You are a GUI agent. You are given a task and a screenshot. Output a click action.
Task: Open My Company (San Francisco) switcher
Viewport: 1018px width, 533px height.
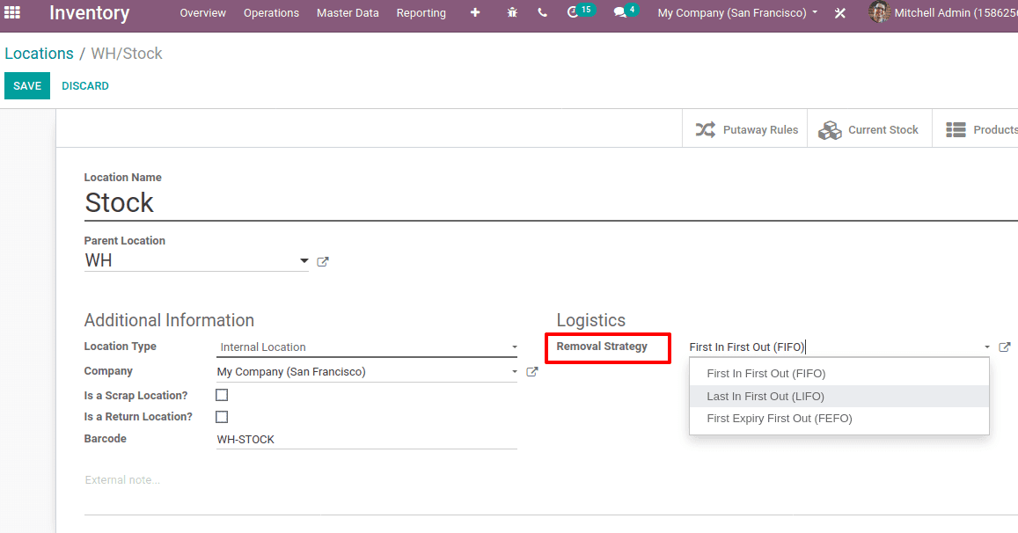737,12
